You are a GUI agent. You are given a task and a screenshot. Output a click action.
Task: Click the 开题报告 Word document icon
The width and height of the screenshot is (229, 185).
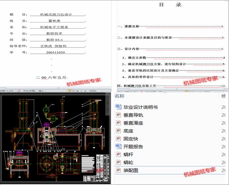click(118, 146)
